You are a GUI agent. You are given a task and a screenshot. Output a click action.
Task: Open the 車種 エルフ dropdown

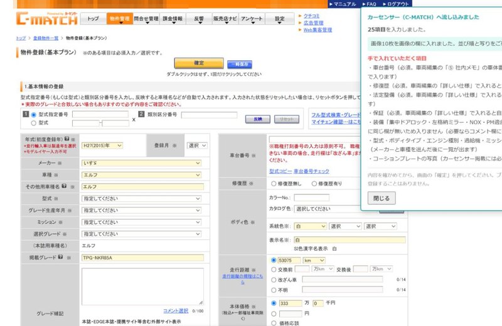coord(142,175)
